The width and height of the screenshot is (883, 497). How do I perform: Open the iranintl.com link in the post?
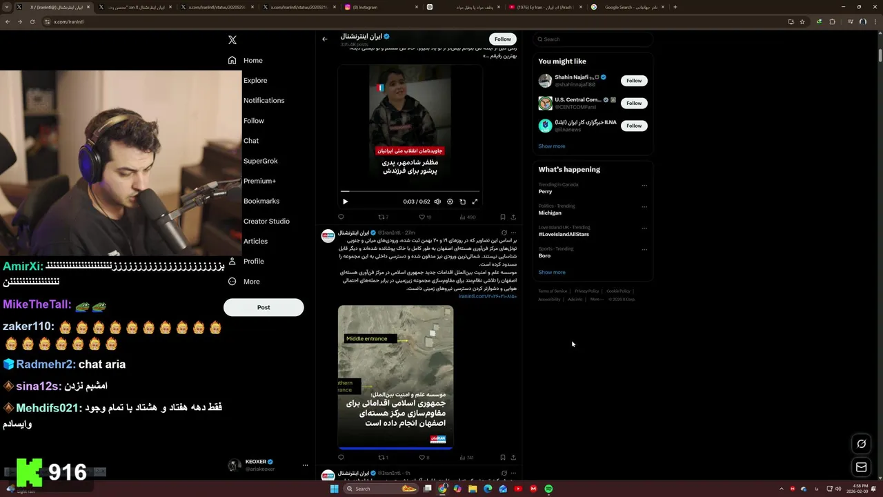click(487, 296)
